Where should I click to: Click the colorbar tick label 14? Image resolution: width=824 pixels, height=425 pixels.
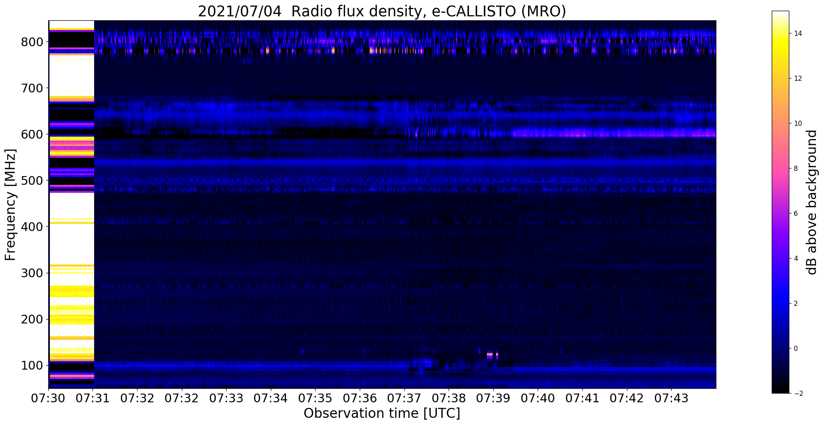click(798, 33)
